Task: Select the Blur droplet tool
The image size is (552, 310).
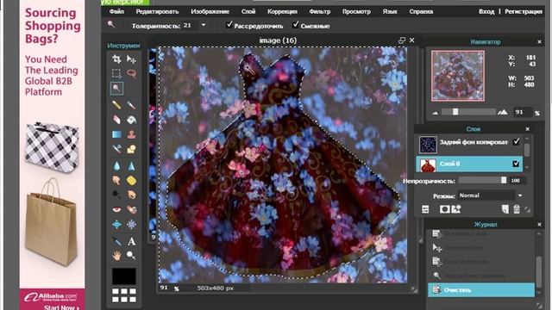Action: point(116,165)
